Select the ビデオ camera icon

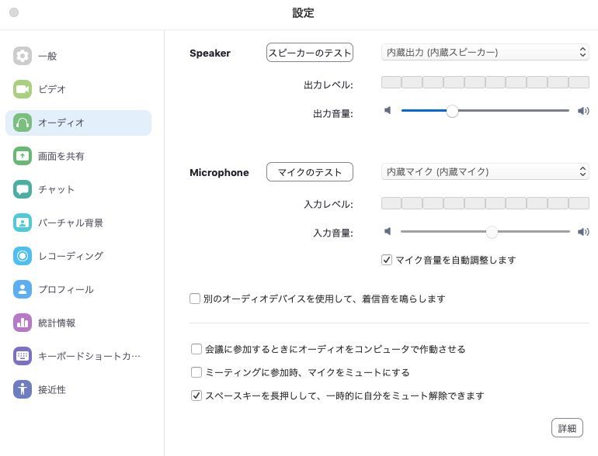pyautogui.click(x=23, y=89)
